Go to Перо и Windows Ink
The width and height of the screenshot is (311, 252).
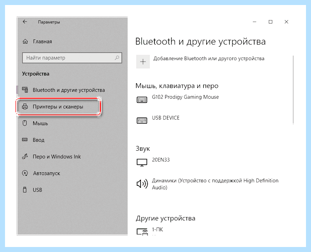pos(57,156)
